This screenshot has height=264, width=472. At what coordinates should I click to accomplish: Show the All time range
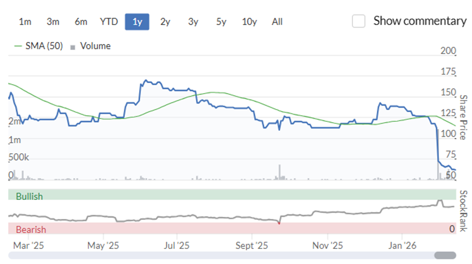coord(277,22)
